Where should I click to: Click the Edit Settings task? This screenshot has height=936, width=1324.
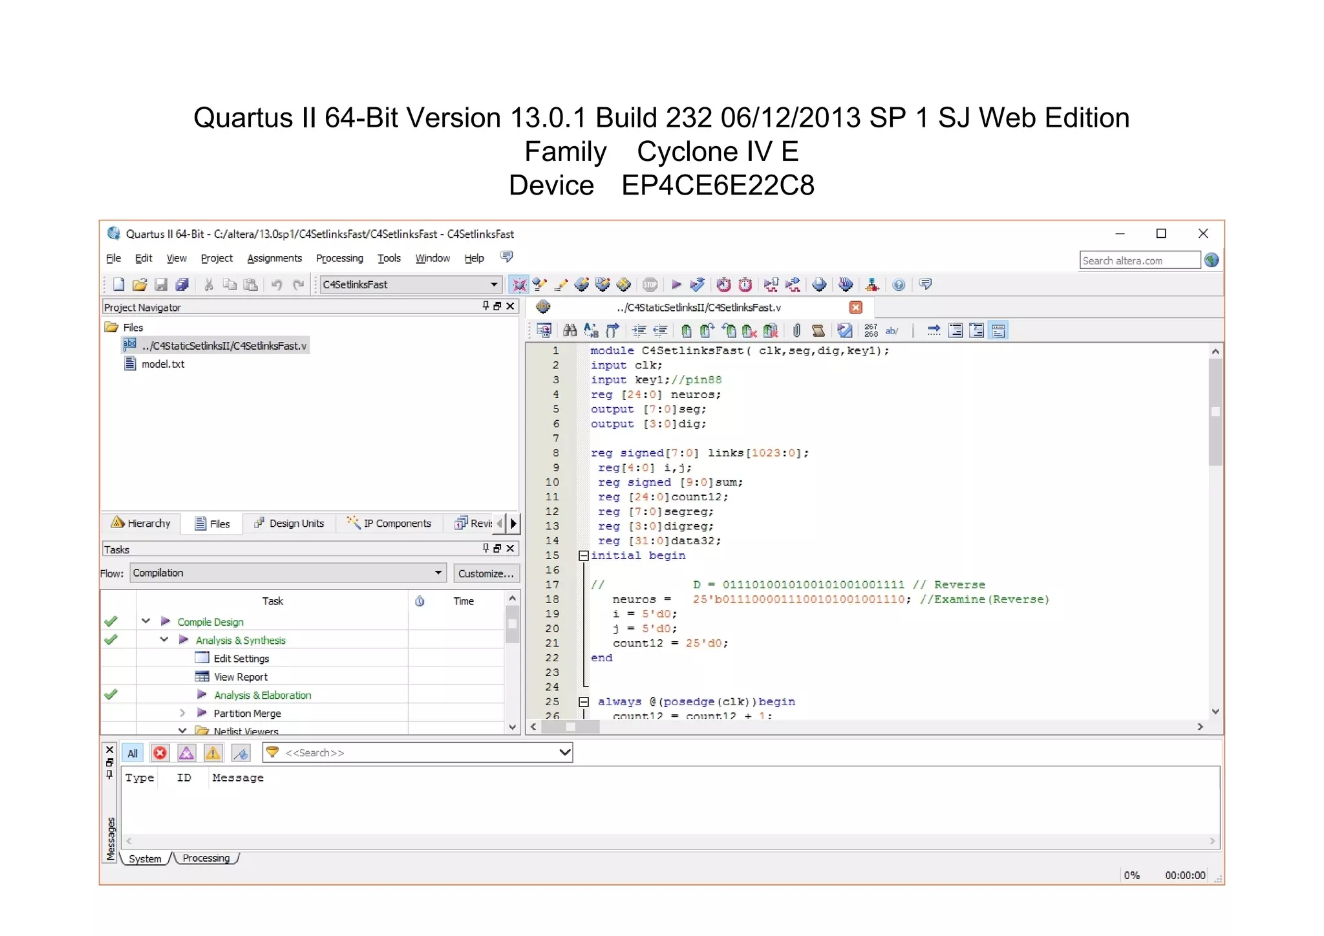(x=241, y=658)
